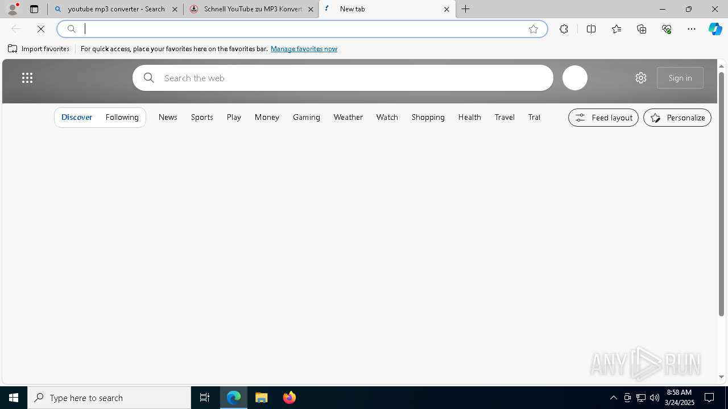Screen dimensions: 728x409
Task: Open the Shopping category
Action: click(x=428, y=117)
